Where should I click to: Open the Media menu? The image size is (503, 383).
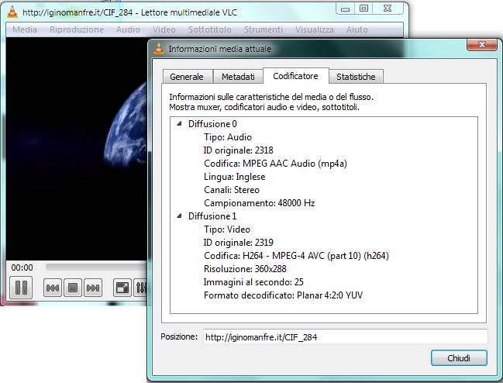click(25, 29)
